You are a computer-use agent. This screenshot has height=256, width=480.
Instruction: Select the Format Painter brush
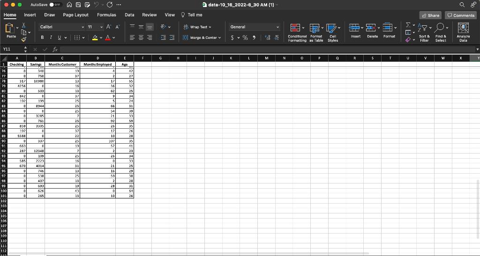click(24, 39)
